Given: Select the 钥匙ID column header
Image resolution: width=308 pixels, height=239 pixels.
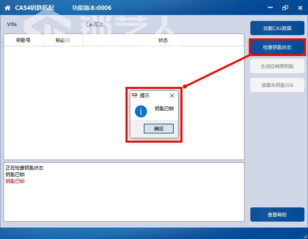Looking at the screenshot, I should pos(63,40).
